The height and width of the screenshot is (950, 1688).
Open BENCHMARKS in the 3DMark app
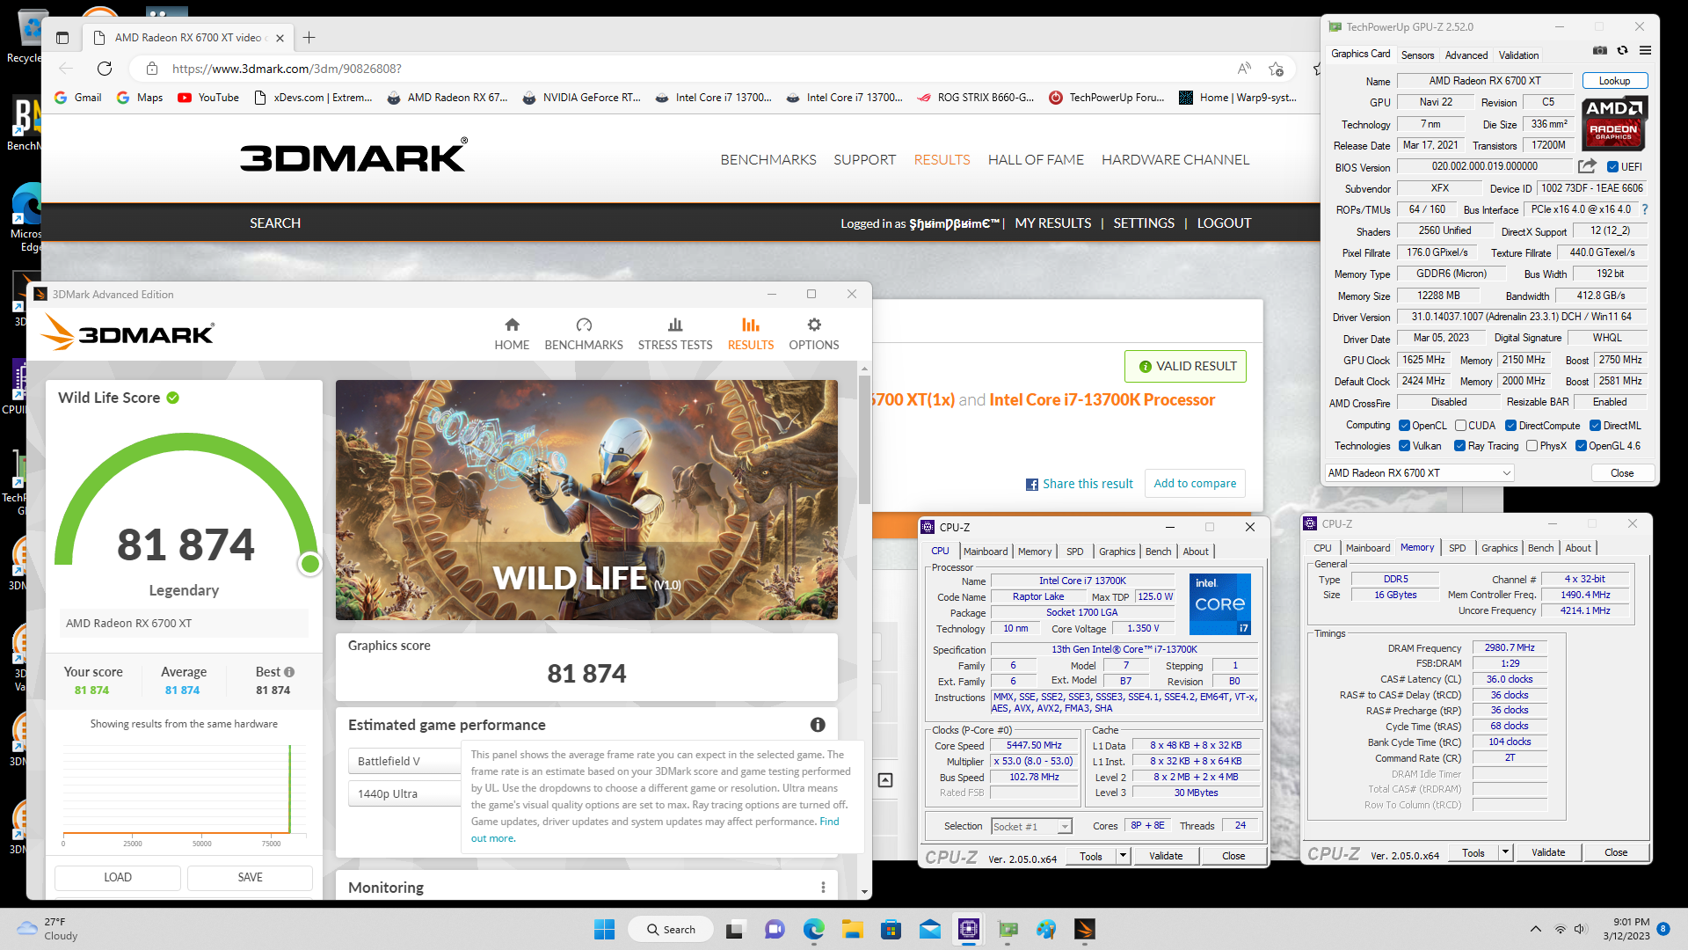coord(584,334)
